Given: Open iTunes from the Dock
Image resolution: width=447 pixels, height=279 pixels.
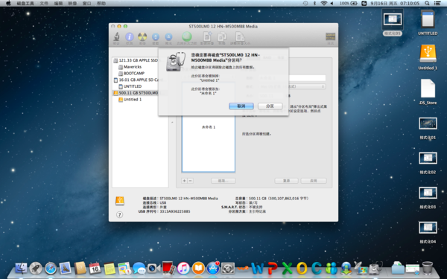Looking at the screenshot, I should point(183,268).
